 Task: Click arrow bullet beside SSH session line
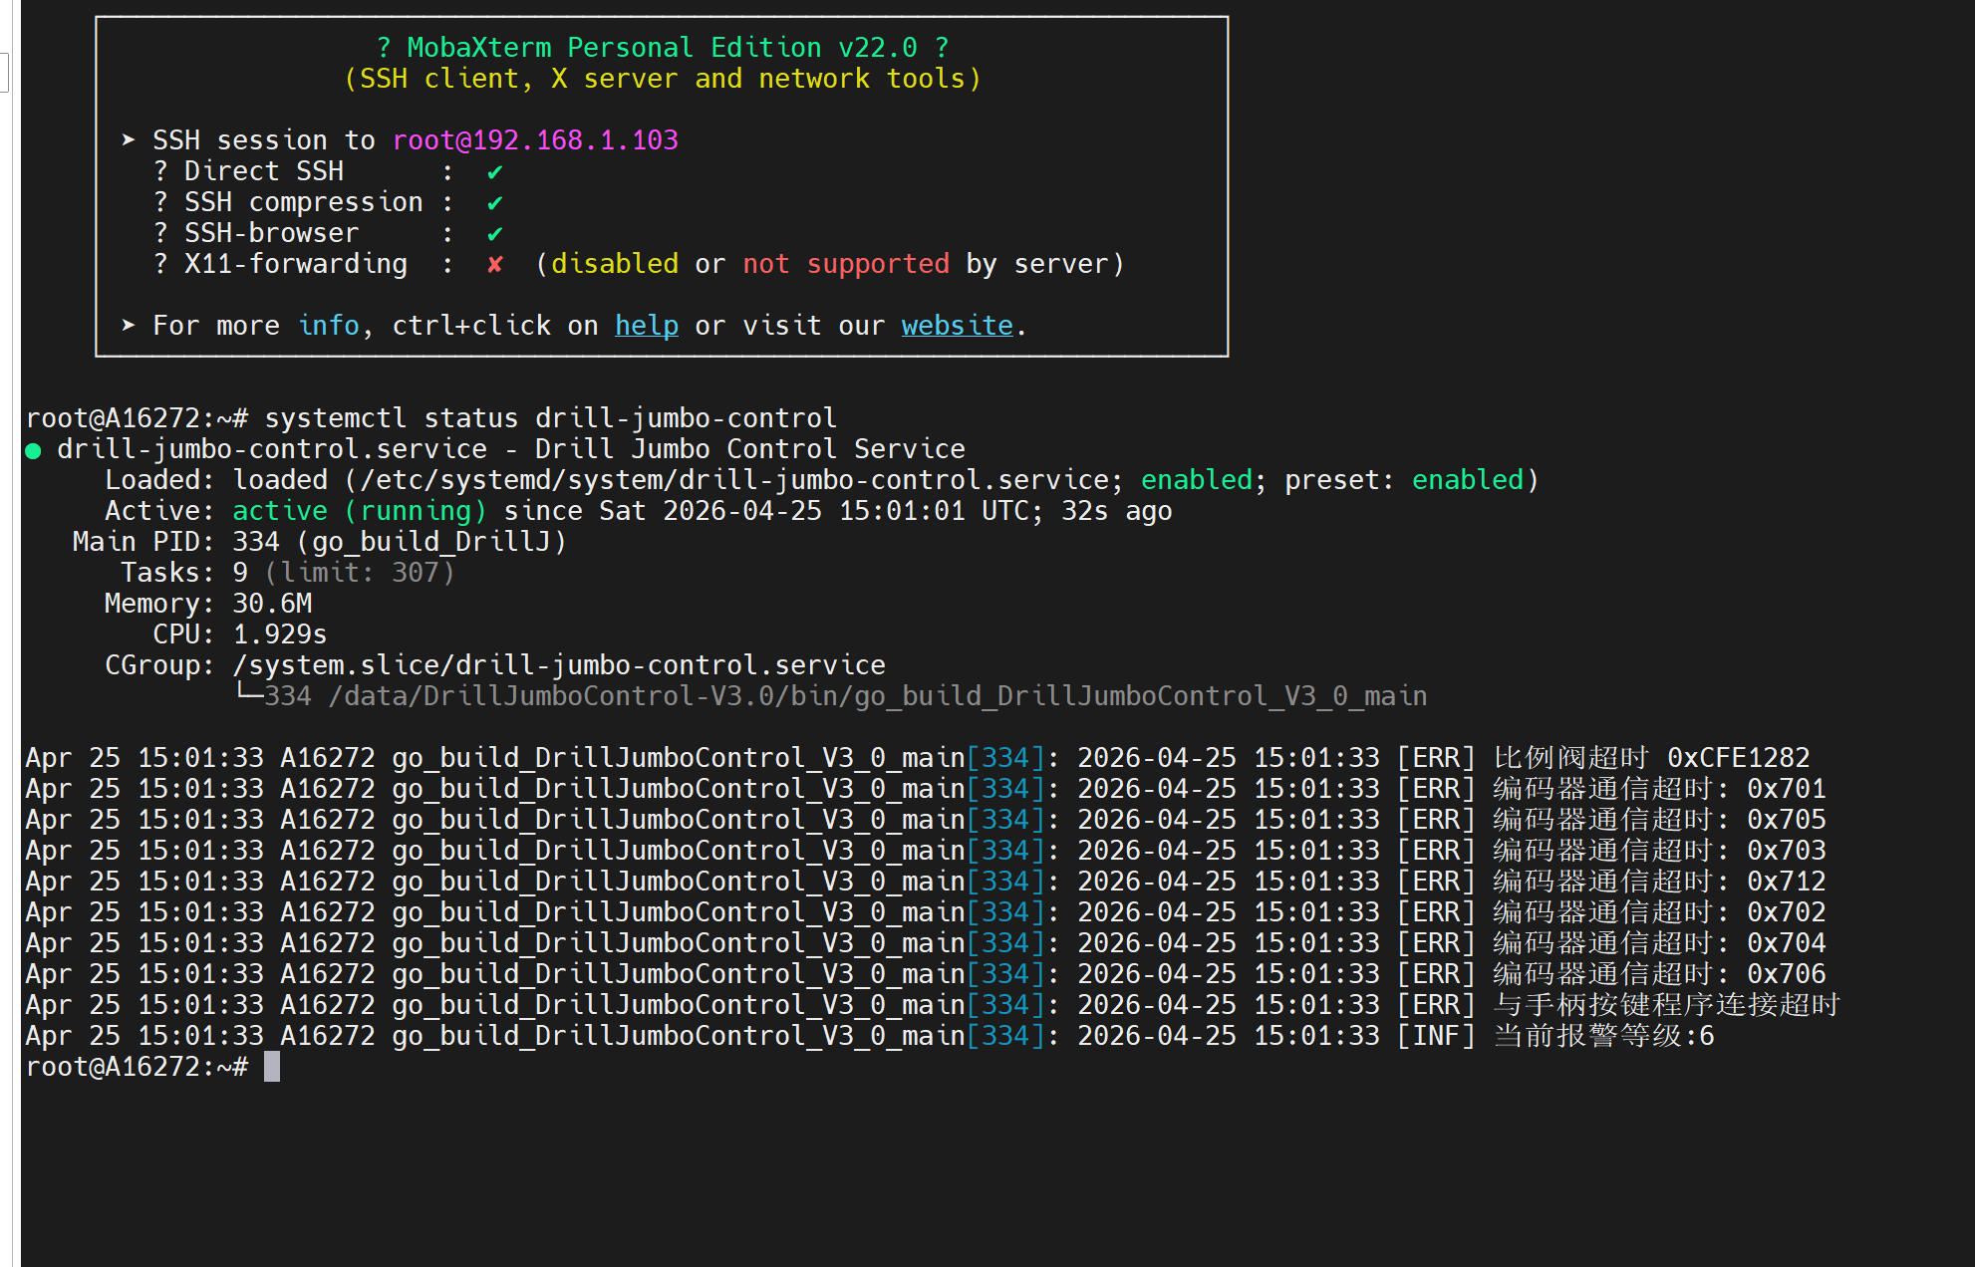(129, 140)
